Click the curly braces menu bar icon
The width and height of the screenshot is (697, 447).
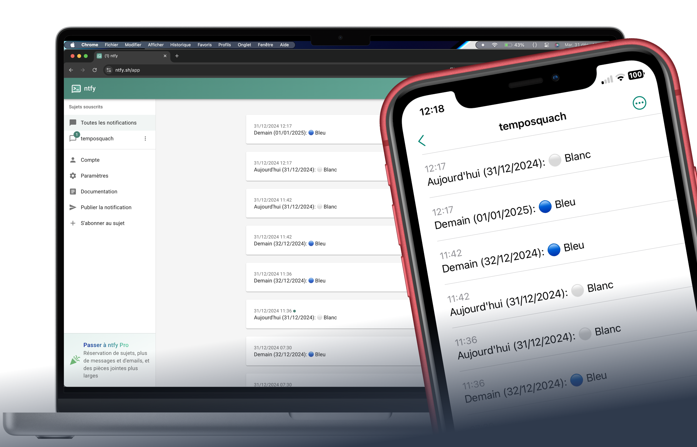tap(535, 45)
